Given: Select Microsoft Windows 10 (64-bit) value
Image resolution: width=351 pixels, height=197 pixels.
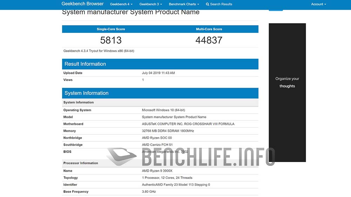Looking at the screenshot, I should 164,110.
